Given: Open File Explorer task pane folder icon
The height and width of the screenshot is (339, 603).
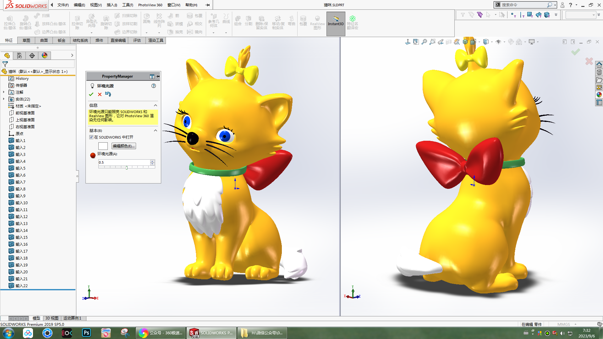Looking at the screenshot, I should [599, 80].
